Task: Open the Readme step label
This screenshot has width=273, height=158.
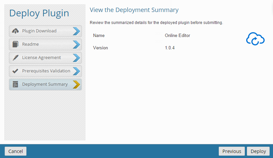Action: tap(30, 44)
